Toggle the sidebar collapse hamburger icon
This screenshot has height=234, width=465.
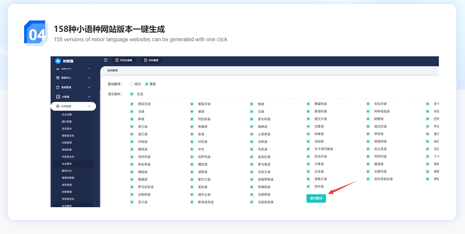pos(106,60)
